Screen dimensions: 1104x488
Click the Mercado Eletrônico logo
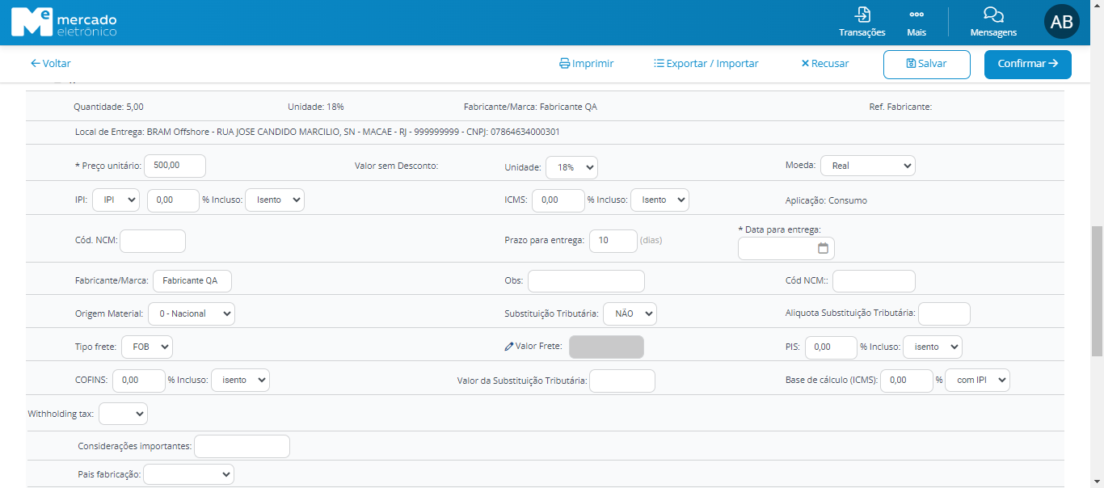(64, 23)
